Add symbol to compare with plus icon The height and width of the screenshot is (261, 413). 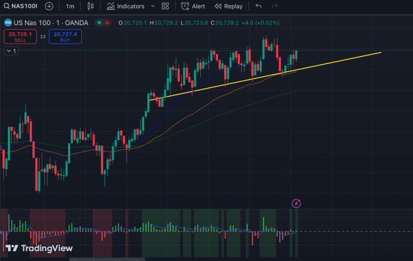point(49,6)
